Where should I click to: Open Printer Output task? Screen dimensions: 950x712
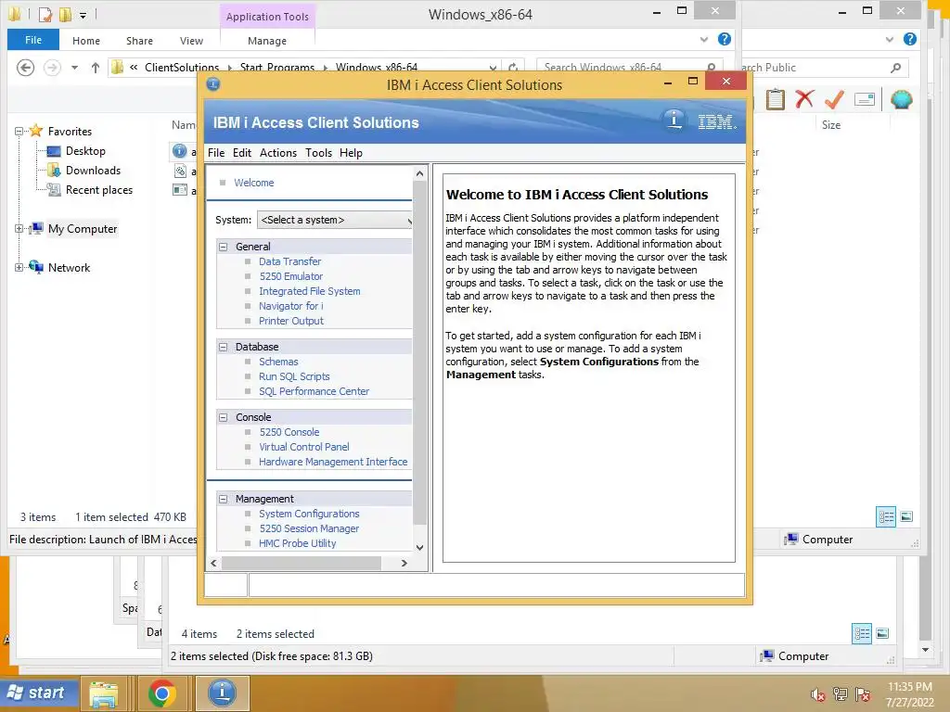coord(290,321)
